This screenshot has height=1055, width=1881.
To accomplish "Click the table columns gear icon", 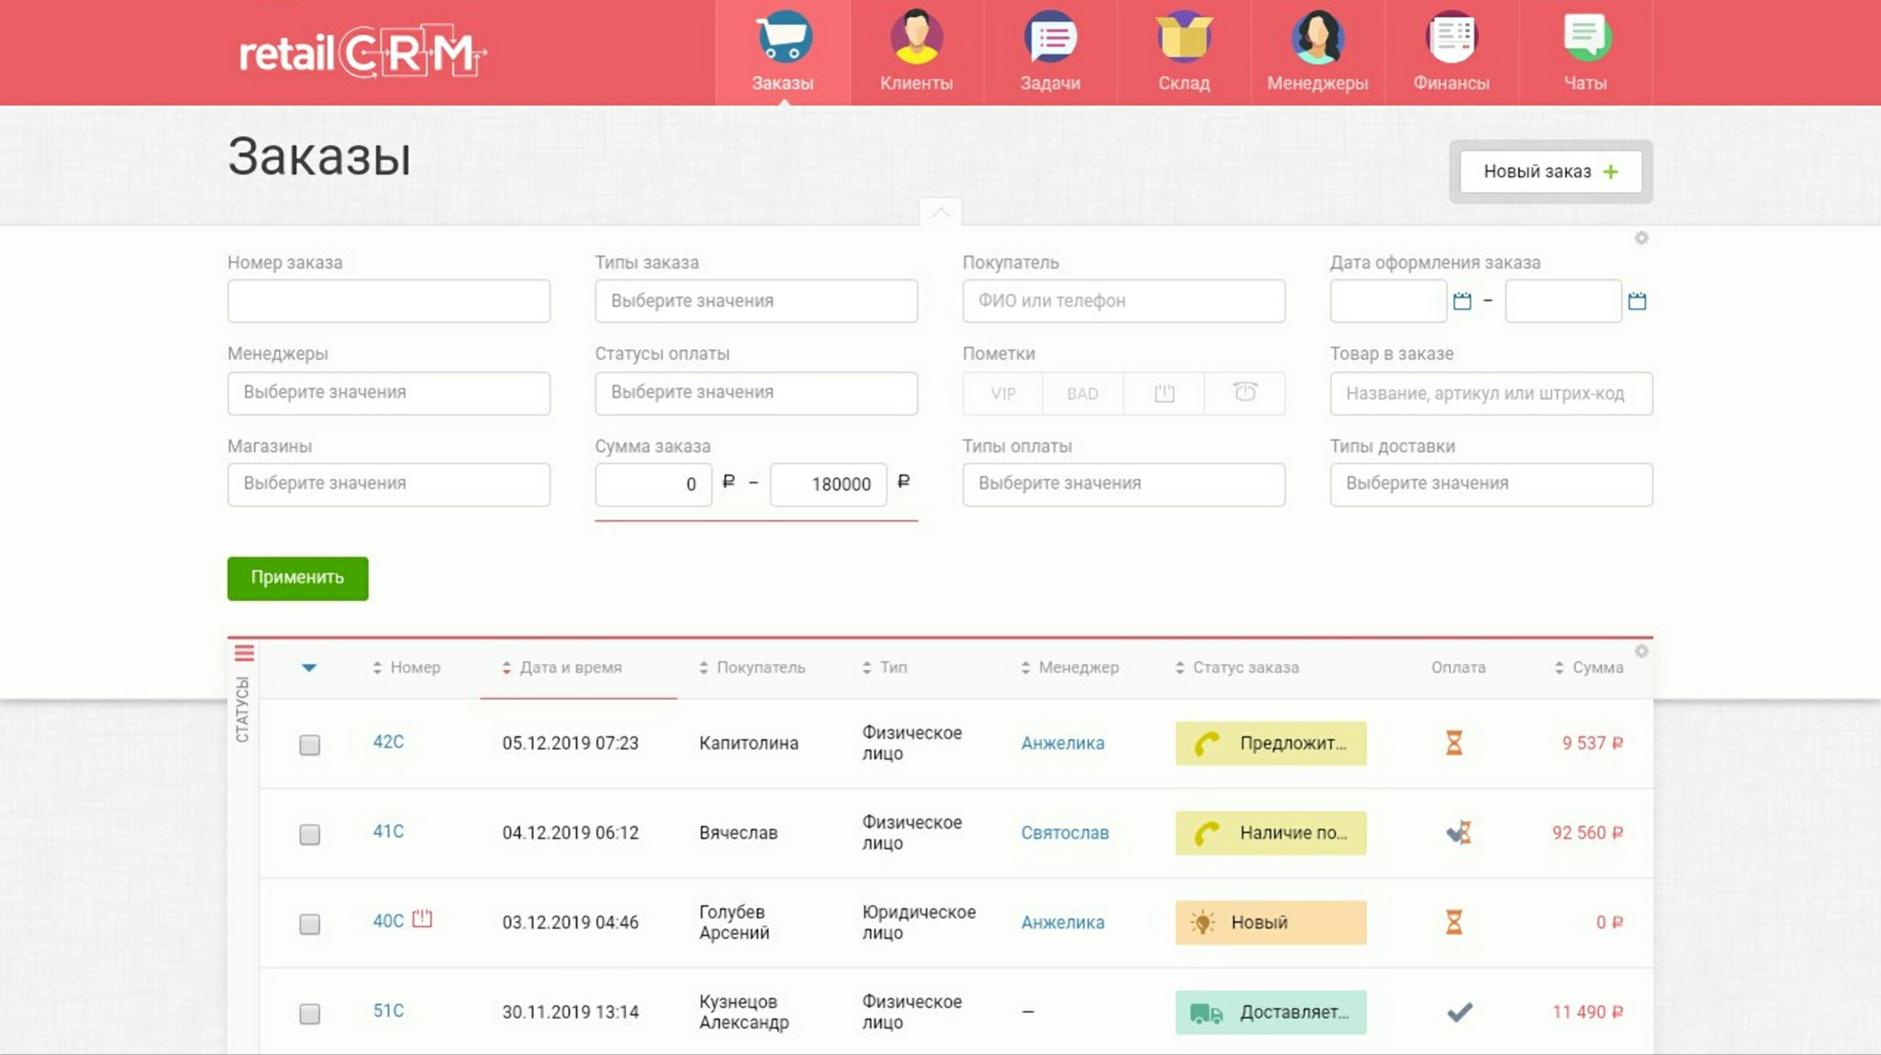I will tap(1641, 651).
